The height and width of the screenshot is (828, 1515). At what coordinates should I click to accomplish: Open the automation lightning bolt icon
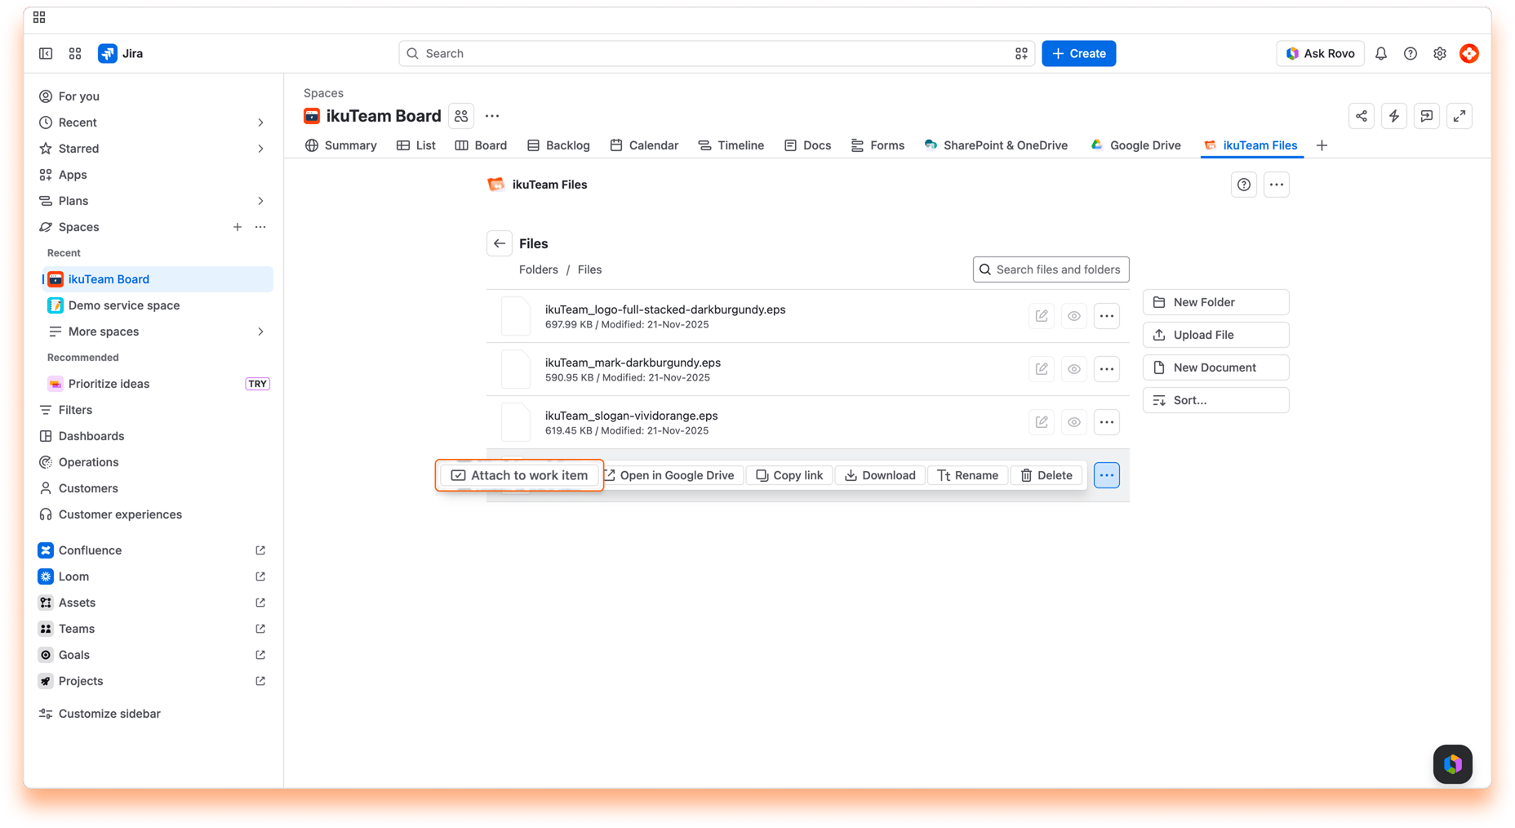click(x=1394, y=116)
